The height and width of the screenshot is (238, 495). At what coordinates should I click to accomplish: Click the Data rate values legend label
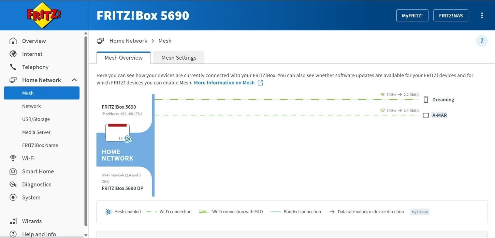pyautogui.click(x=371, y=212)
